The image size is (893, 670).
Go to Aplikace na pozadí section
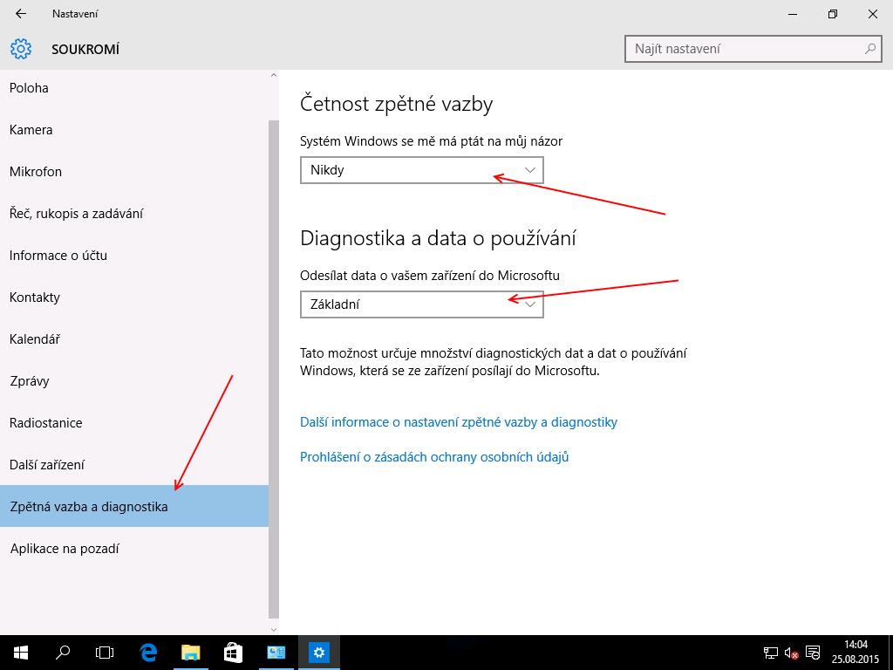tap(65, 549)
